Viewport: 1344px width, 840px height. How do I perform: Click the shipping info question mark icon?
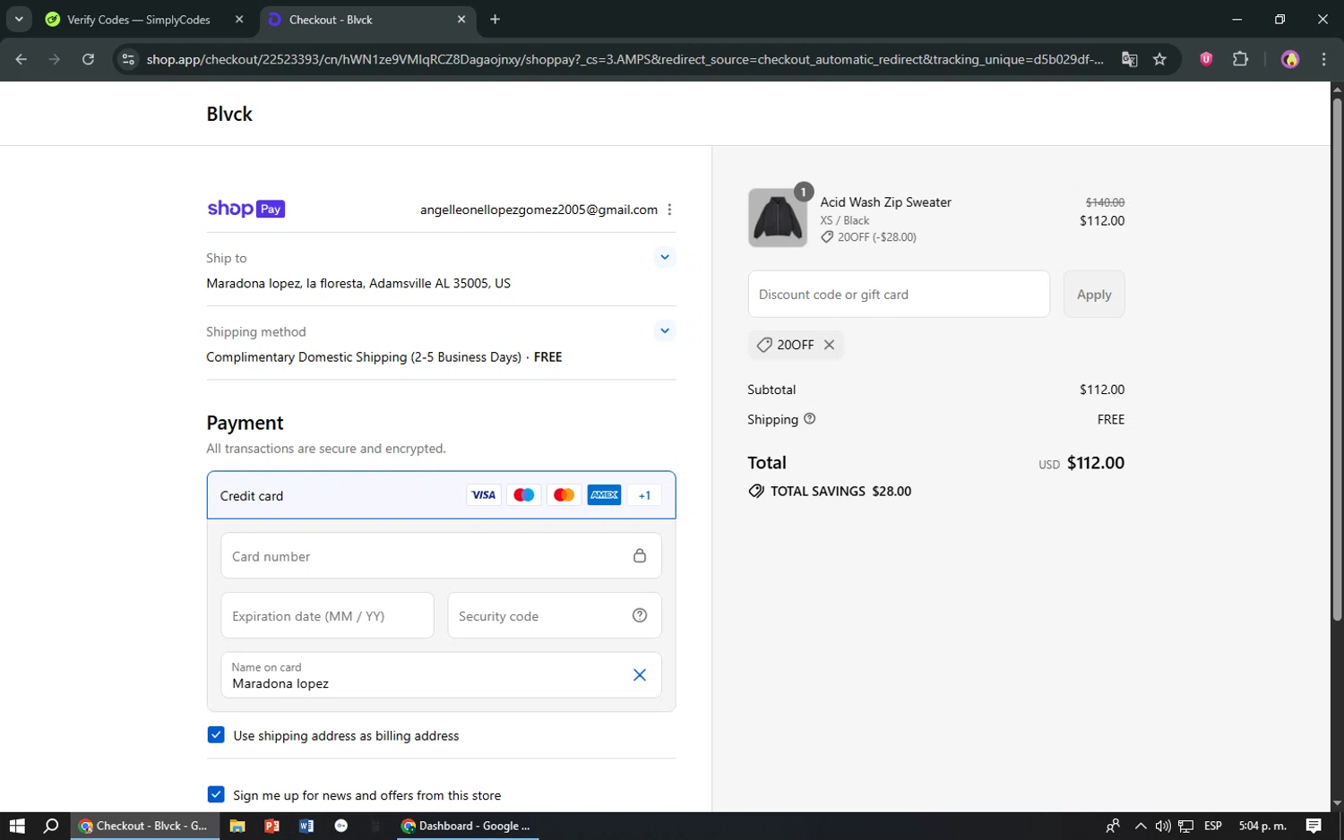[x=810, y=418]
